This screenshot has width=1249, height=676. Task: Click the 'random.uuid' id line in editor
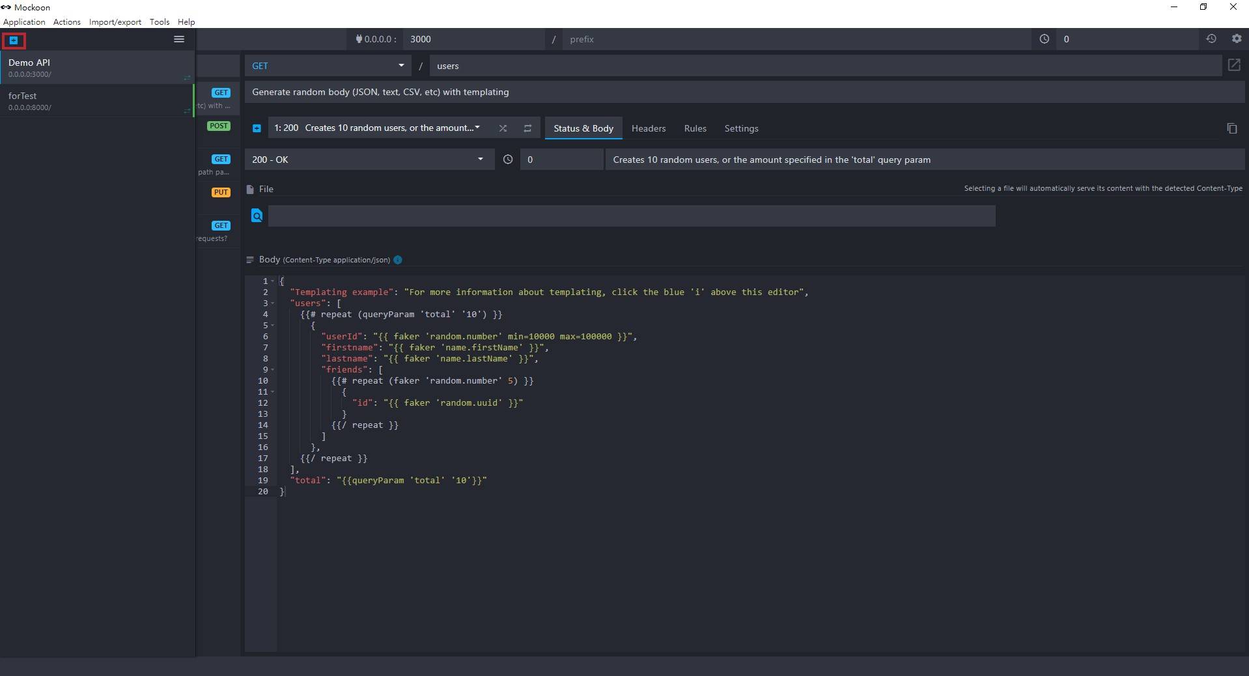point(438,403)
